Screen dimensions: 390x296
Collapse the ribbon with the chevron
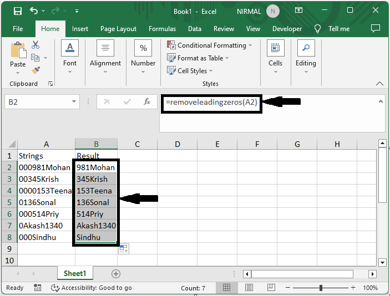(x=379, y=84)
